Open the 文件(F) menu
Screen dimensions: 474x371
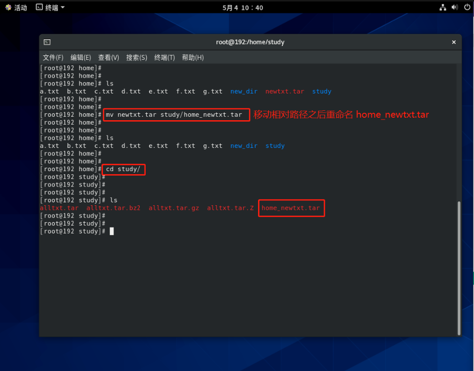coord(53,57)
